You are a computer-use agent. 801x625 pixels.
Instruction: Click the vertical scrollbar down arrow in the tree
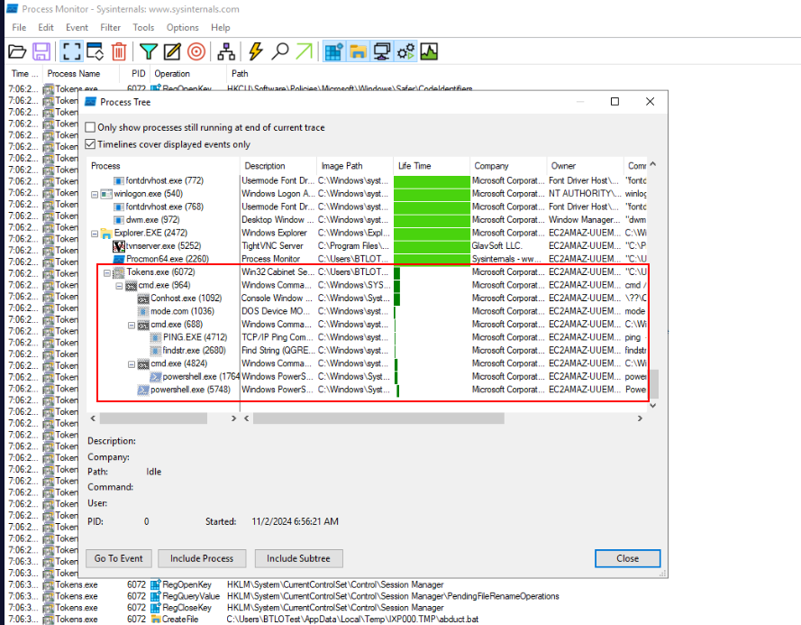point(653,405)
